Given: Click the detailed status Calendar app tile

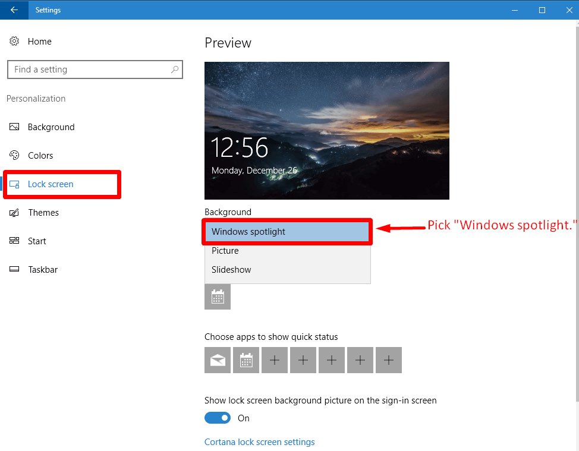Looking at the screenshot, I should click(218, 297).
